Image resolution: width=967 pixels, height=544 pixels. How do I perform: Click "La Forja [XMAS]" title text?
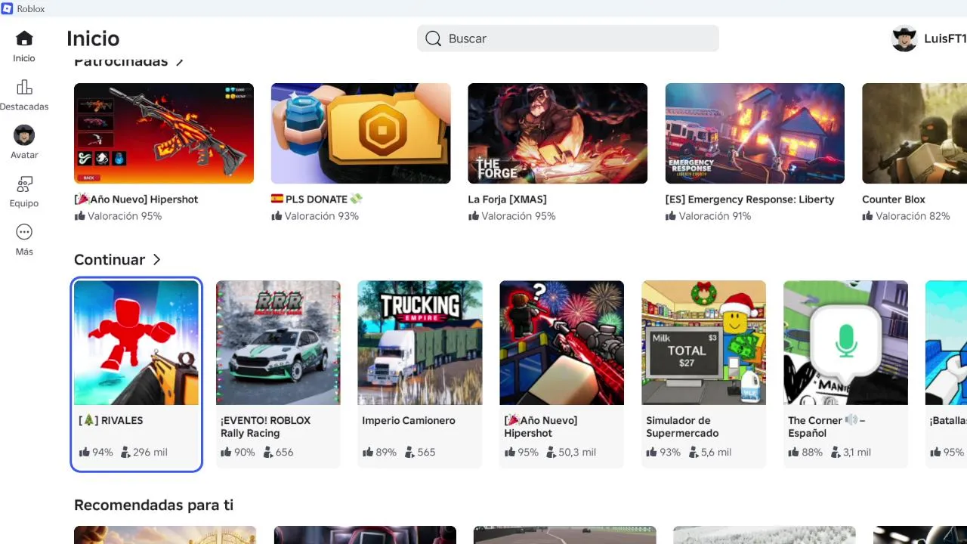507,199
